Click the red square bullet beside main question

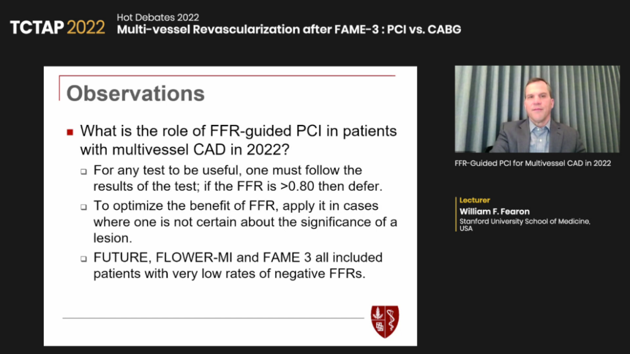(x=70, y=132)
